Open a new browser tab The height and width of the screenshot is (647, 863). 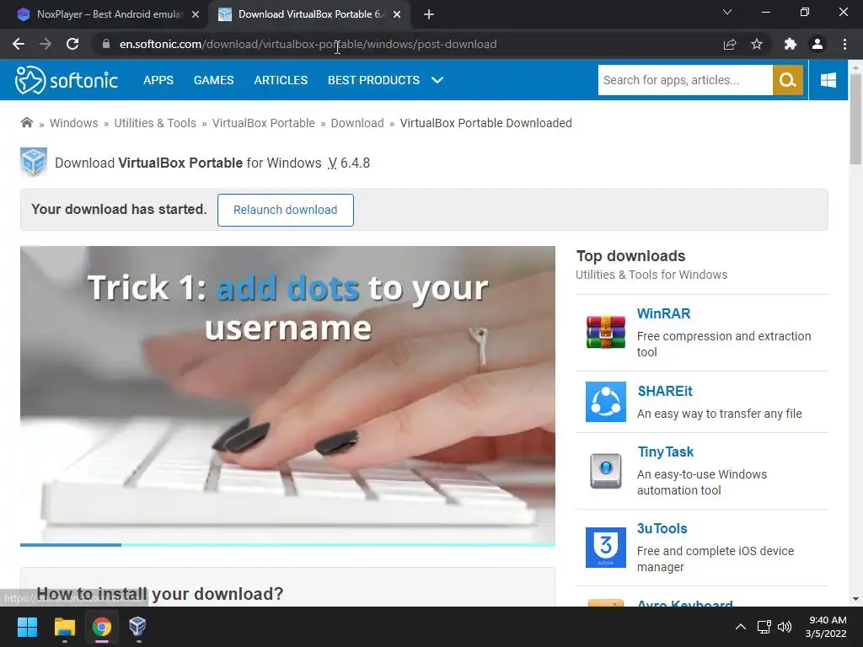[429, 14]
